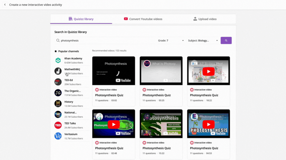Go back using the left chevron arrow
This screenshot has width=286, height=160.
[x=5, y=4]
